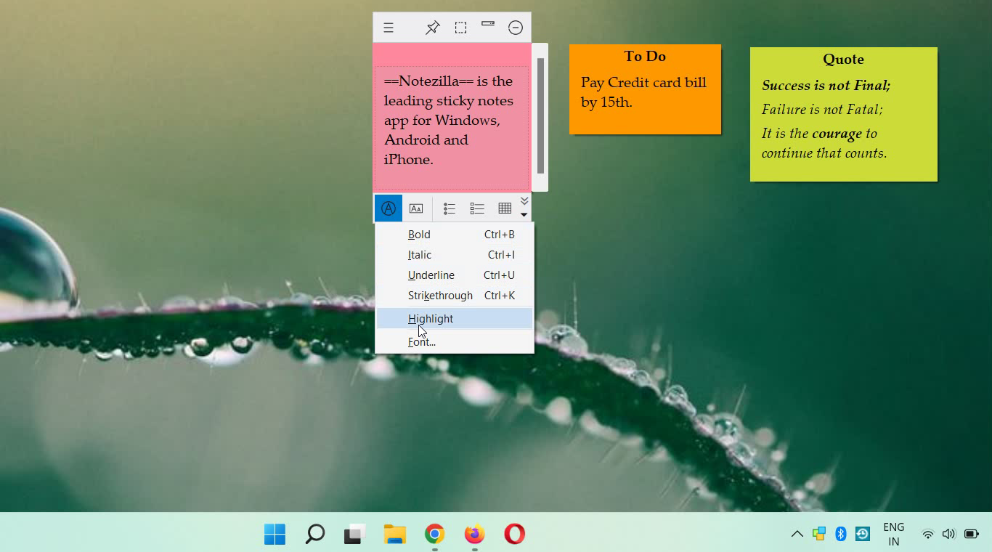Click the 'Pay Credit card bill' note text

pos(643,92)
